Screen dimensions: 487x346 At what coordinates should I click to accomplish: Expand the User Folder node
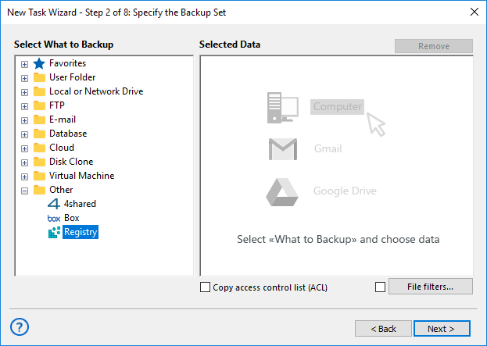(x=24, y=78)
